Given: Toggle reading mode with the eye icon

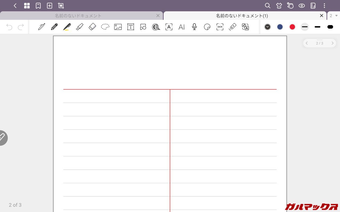Looking at the screenshot, I should [301, 6].
